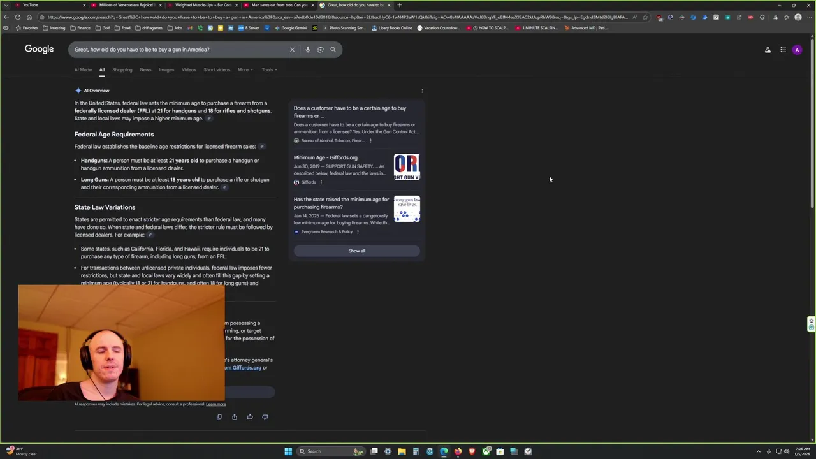This screenshot has height=459, width=816.
Task: Submit query with magnifier search icon
Action: coord(333,49)
